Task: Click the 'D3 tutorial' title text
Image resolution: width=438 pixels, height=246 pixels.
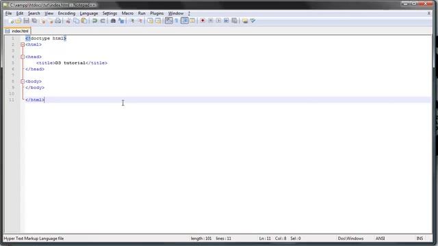Action: [x=70, y=63]
